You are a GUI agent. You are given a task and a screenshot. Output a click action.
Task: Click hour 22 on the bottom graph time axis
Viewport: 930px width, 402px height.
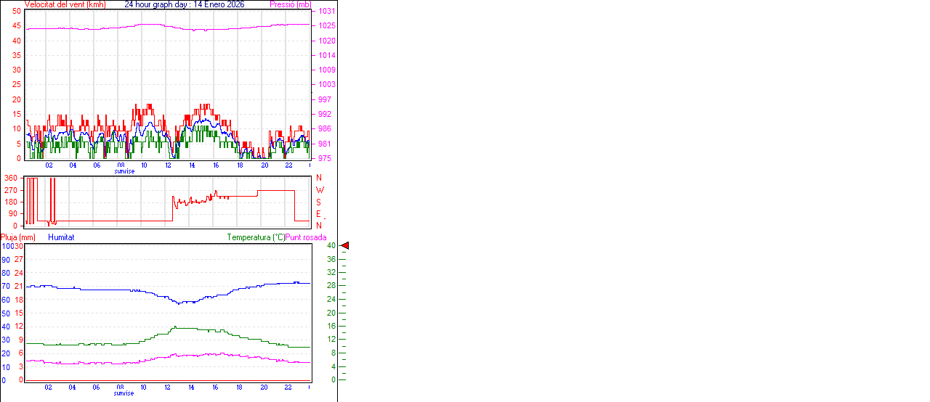[x=288, y=387]
